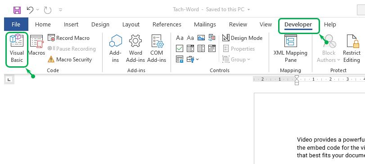Image resolution: width=365 pixels, height=164 pixels.
Task: Insert Combo Box content control
Action: click(x=190, y=48)
